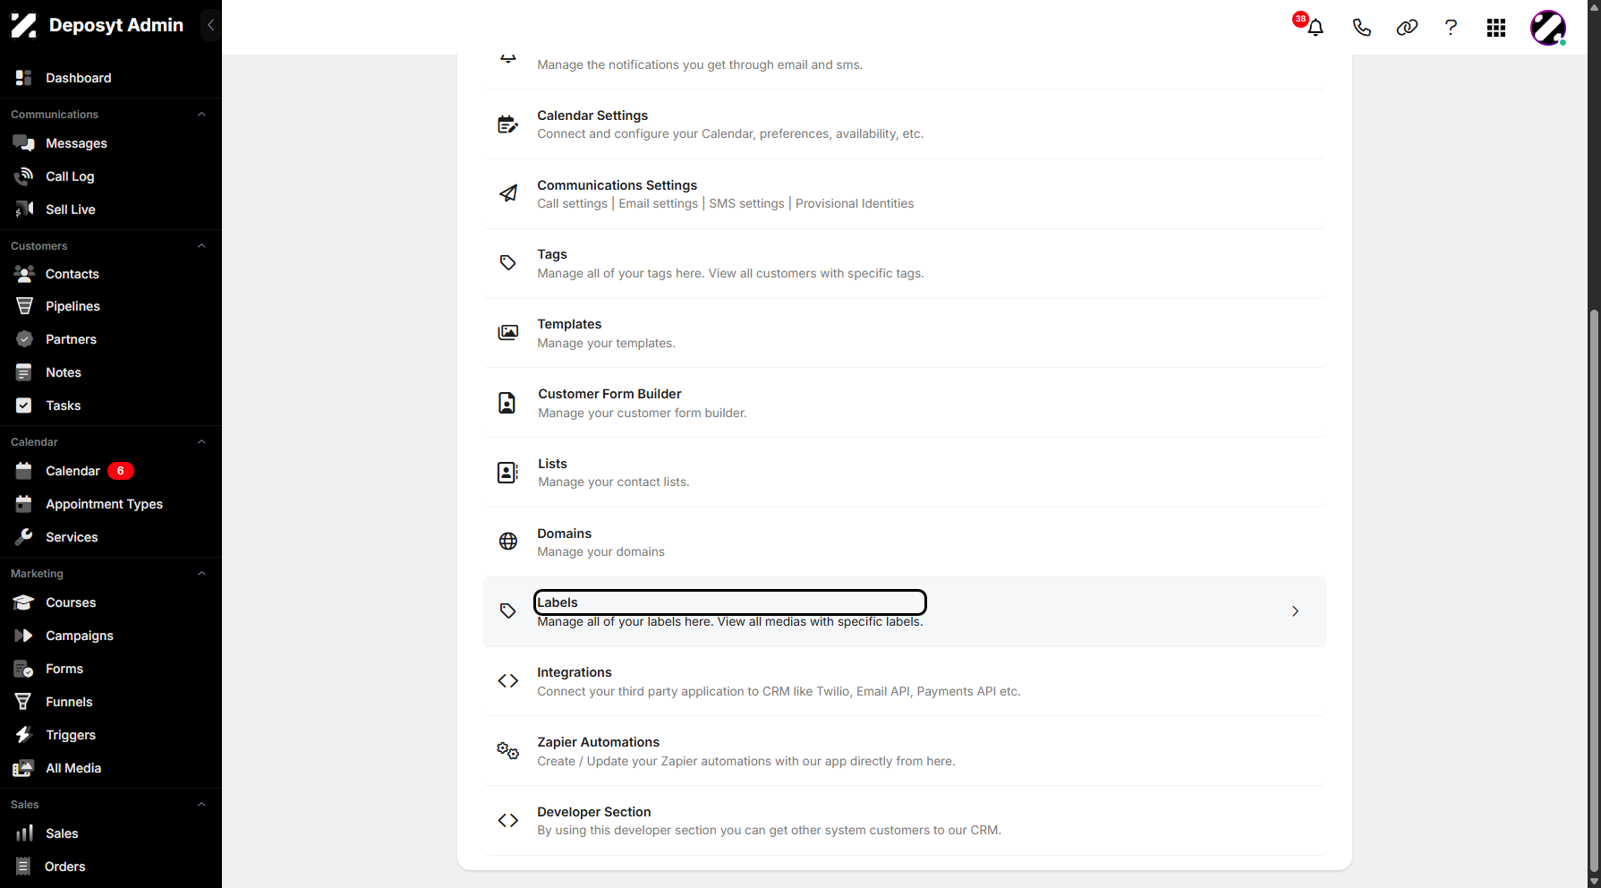This screenshot has height=888, width=1601.
Task: Open the Call settings link
Action: tap(572, 203)
